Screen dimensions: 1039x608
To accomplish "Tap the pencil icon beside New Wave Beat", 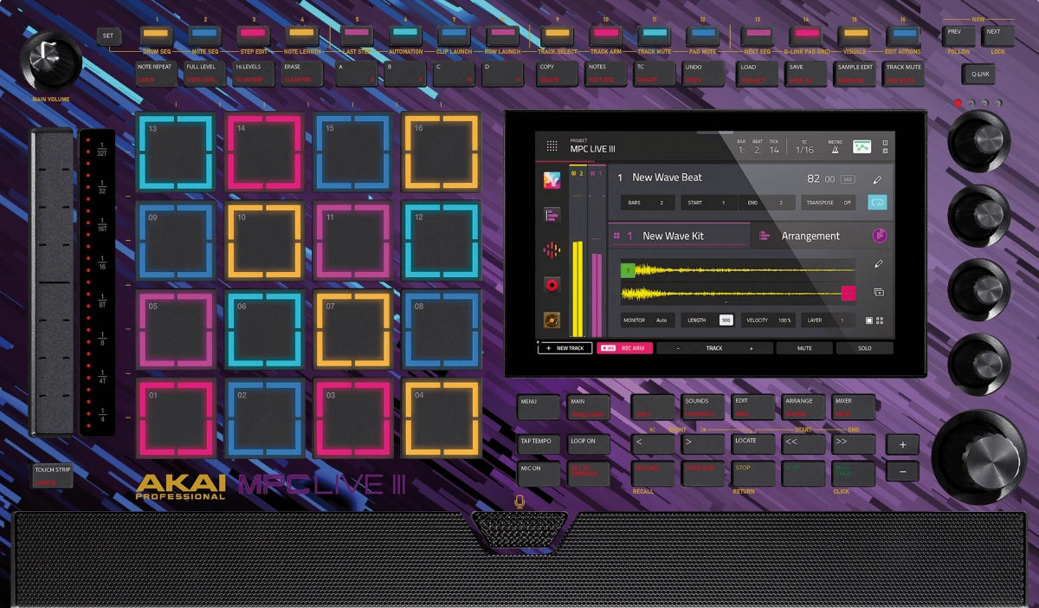I will [877, 180].
